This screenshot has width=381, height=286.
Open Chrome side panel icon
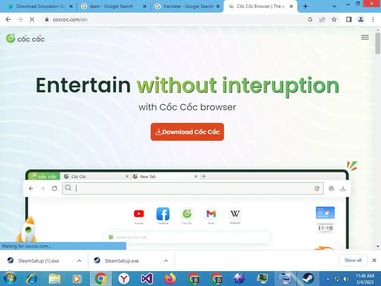tap(349, 19)
